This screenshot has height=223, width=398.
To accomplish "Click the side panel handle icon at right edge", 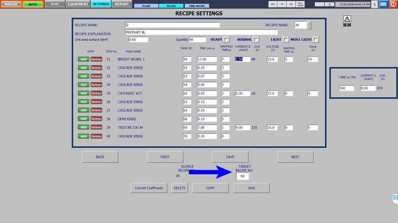I will pos(395,199).
